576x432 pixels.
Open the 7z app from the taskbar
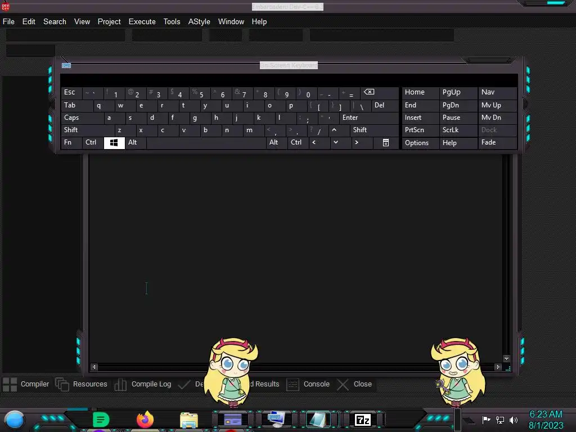tap(363, 420)
